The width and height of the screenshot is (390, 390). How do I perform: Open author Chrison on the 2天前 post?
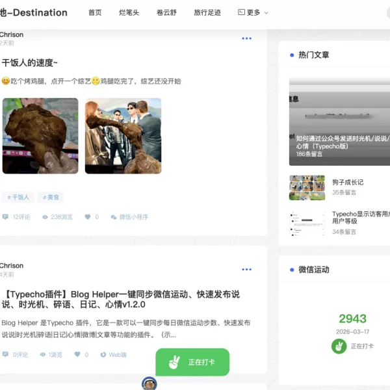(x=12, y=35)
